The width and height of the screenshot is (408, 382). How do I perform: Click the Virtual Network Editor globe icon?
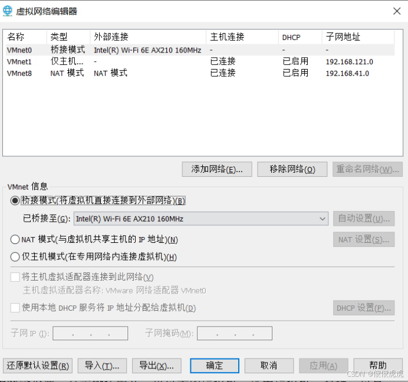pos(7,11)
